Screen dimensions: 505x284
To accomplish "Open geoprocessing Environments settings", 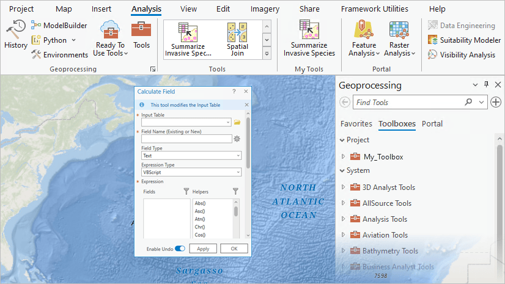I will pos(59,55).
